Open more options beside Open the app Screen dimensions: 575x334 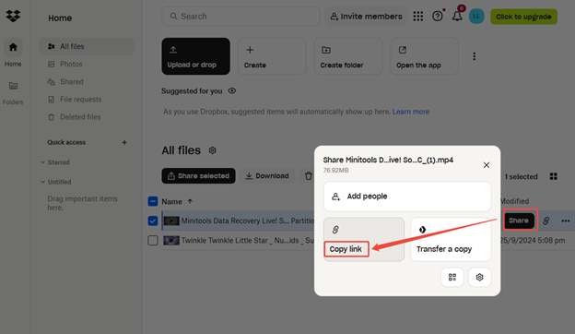(x=475, y=56)
